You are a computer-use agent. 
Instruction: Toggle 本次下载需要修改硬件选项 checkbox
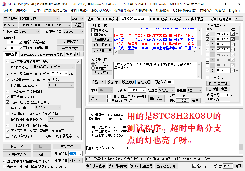[8, 61]
